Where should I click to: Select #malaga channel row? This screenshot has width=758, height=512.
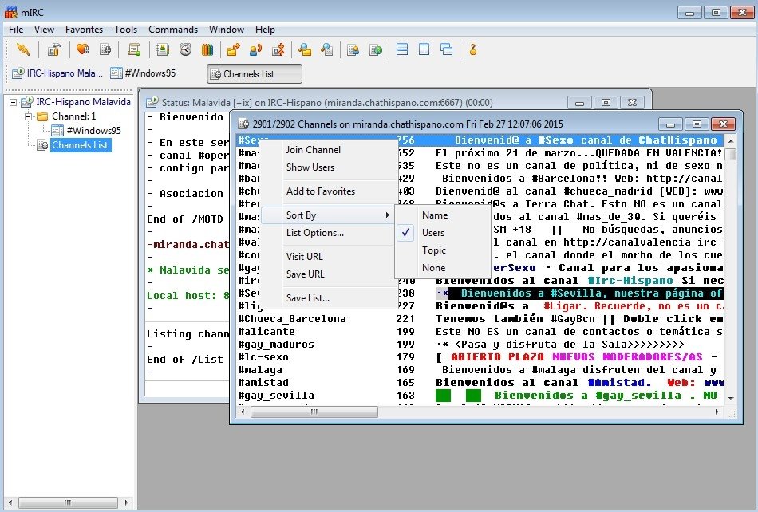(480, 370)
